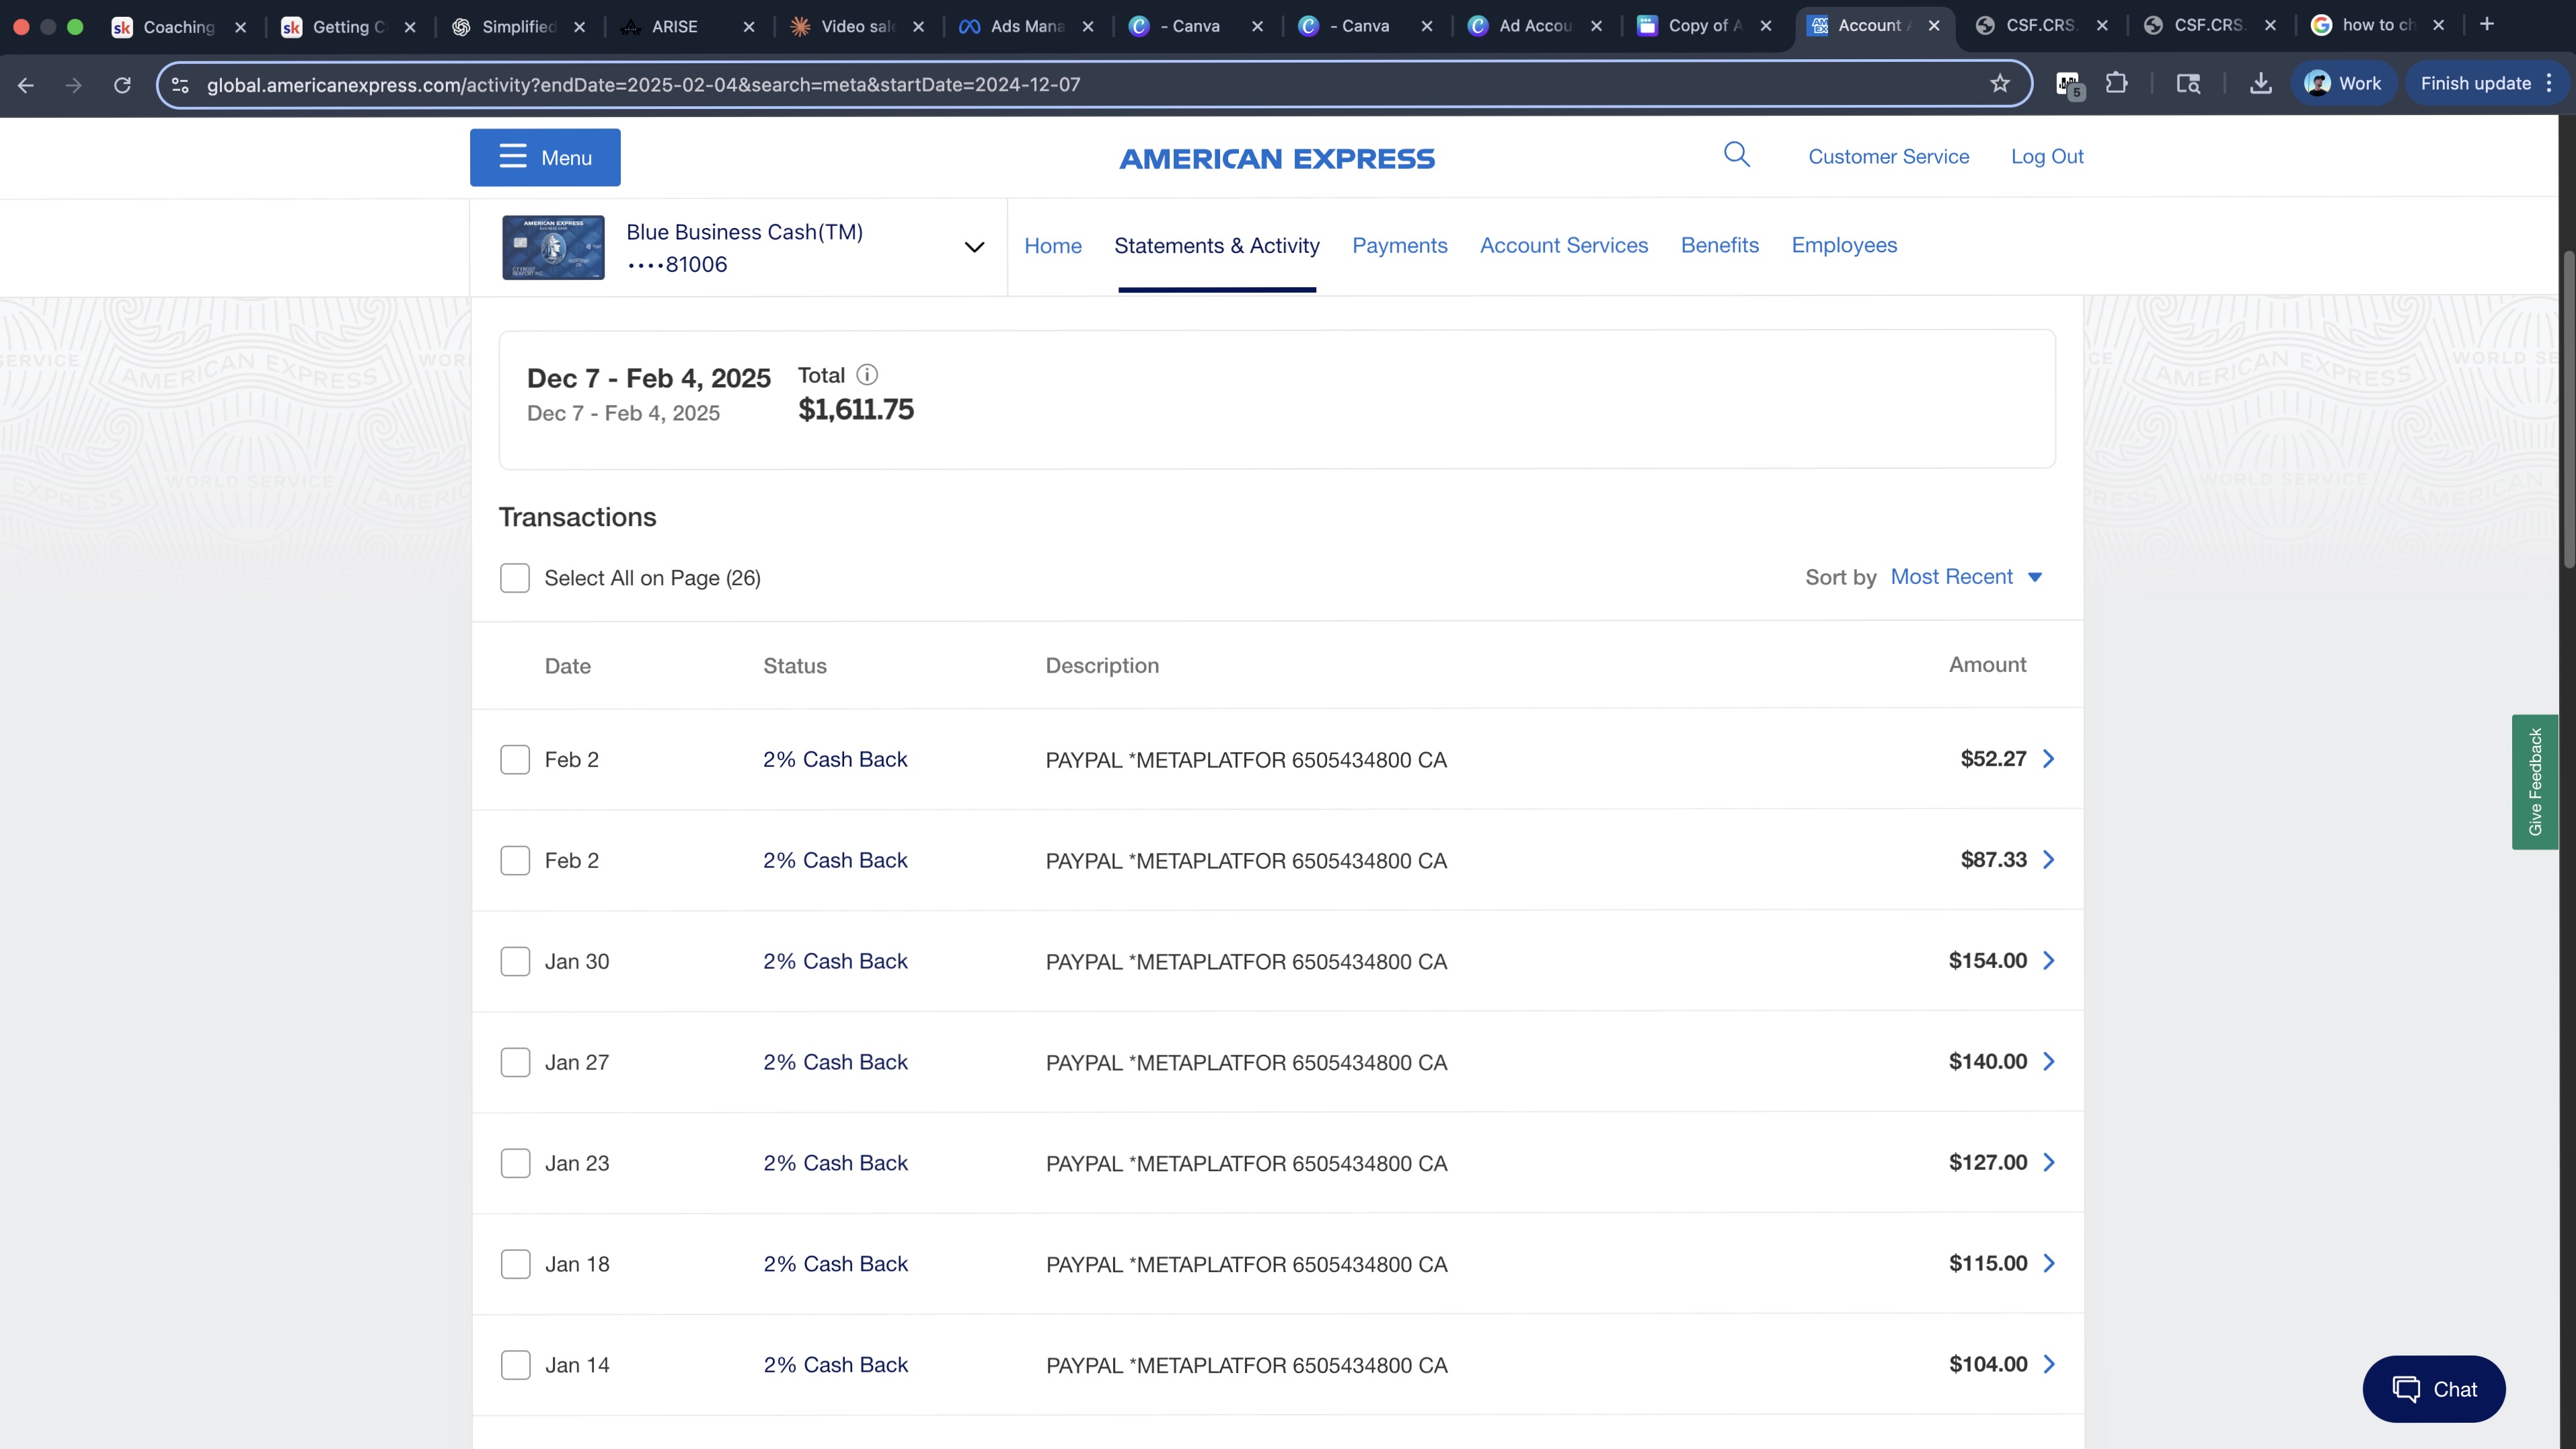The width and height of the screenshot is (2576, 1449).
Task: Open the Account Services tab
Action: pyautogui.click(x=1563, y=246)
